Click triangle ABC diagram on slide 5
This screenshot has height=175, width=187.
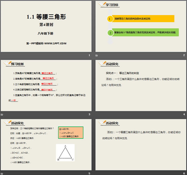click(x=65, y=153)
